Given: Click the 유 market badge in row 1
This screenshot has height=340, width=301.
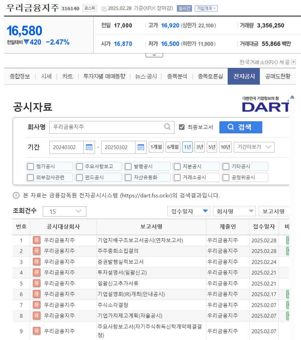Looking at the screenshot, I should [37, 240].
